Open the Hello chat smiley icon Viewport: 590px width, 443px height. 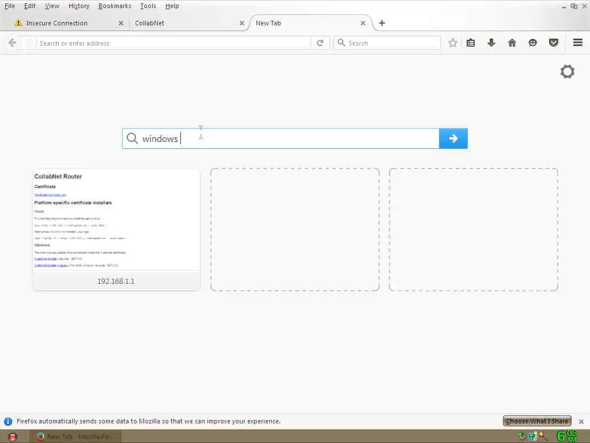tap(533, 43)
